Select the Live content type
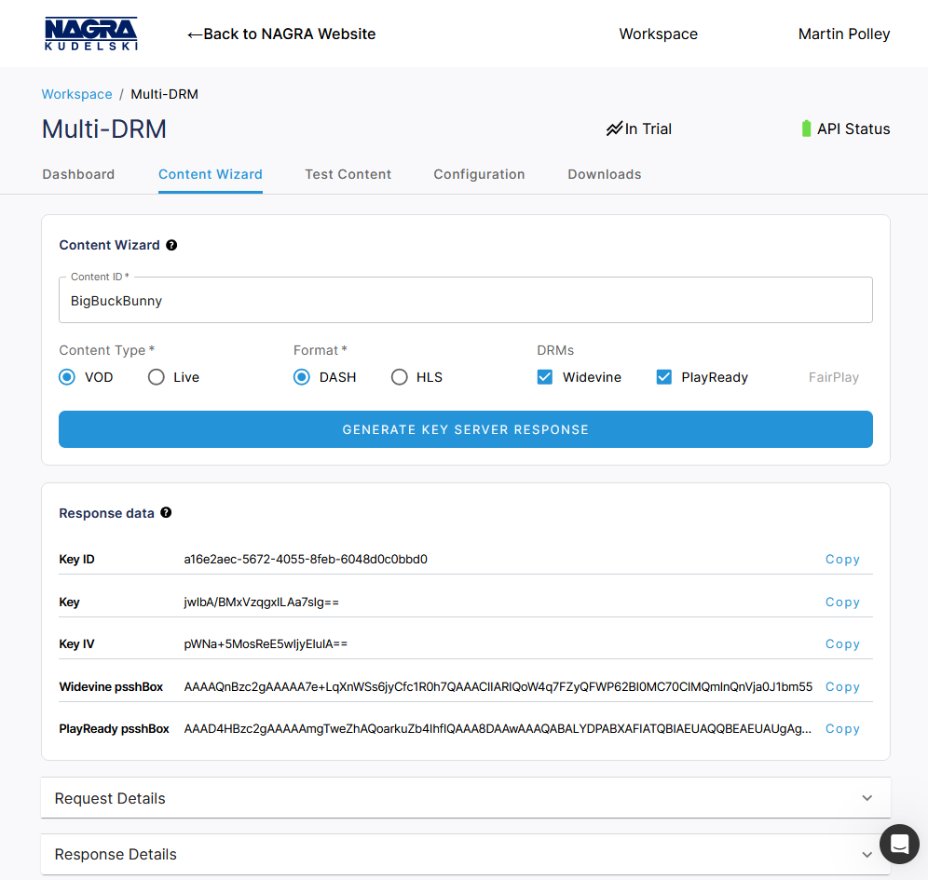The height and width of the screenshot is (880, 928). pos(157,377)
